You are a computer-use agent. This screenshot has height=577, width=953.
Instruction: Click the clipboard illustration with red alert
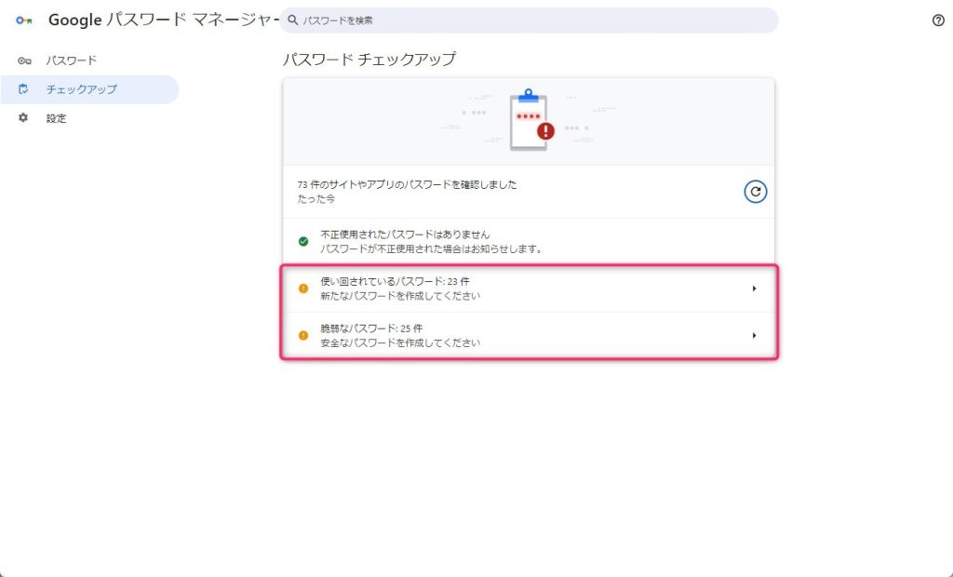coord(530,121)
